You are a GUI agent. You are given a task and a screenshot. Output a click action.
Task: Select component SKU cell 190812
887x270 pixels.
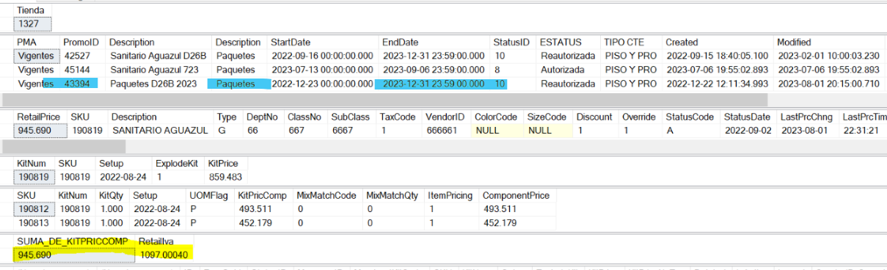point(34,208)
